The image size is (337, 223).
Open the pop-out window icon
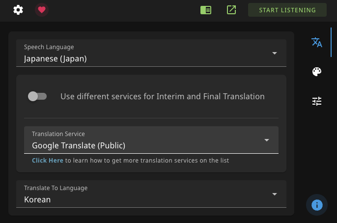click(x=231, y=10)
